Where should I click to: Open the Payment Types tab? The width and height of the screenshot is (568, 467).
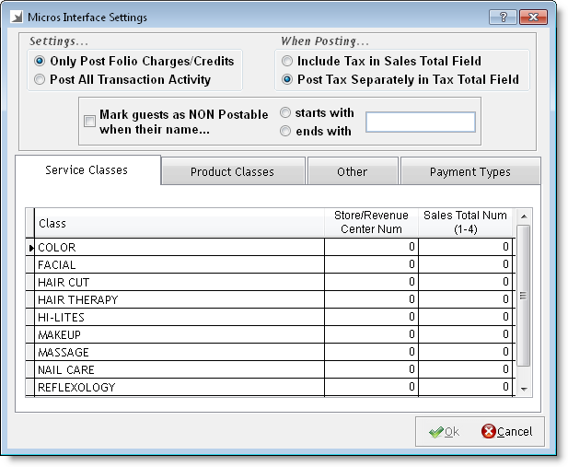pos(469,172)
